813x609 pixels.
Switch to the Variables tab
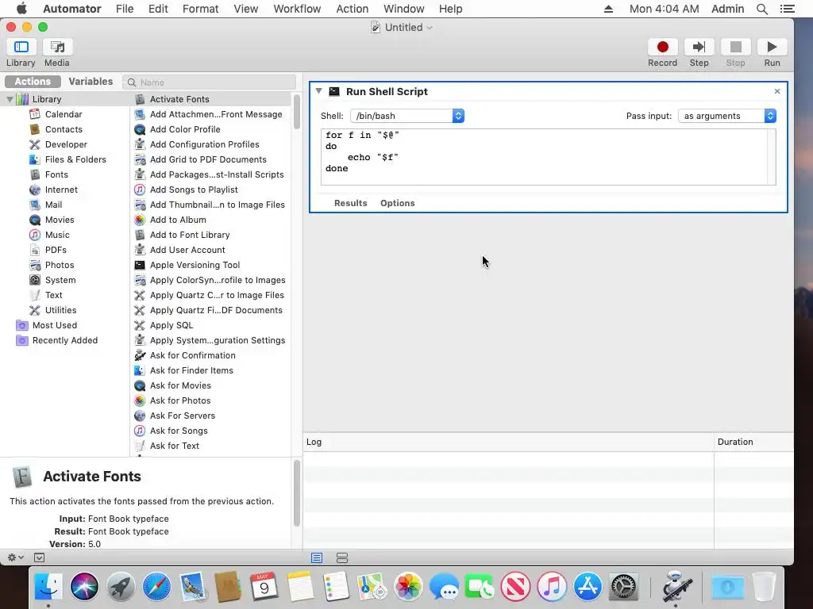point(91,82)
